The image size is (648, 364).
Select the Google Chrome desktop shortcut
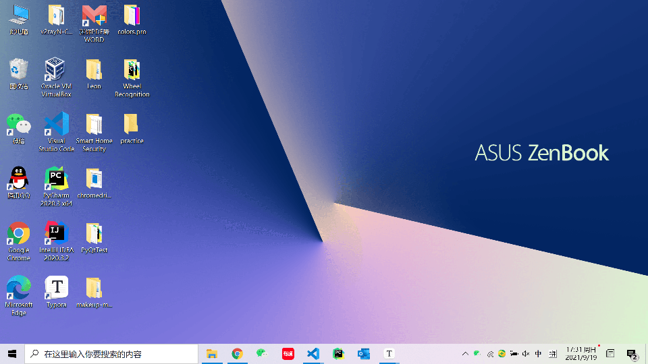(x=19, y=241)
